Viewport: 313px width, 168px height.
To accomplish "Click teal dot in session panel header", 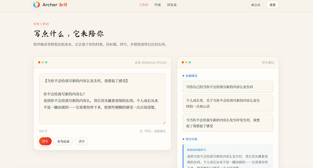I will coord(46,62).
